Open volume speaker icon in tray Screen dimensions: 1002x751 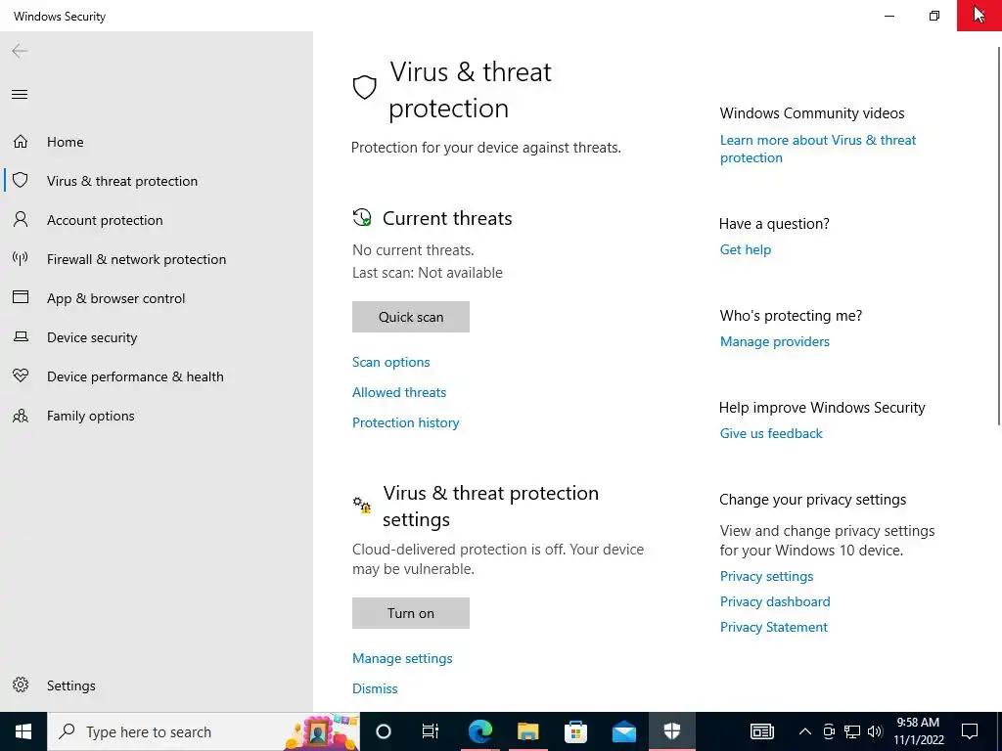(x=875, y=731)
